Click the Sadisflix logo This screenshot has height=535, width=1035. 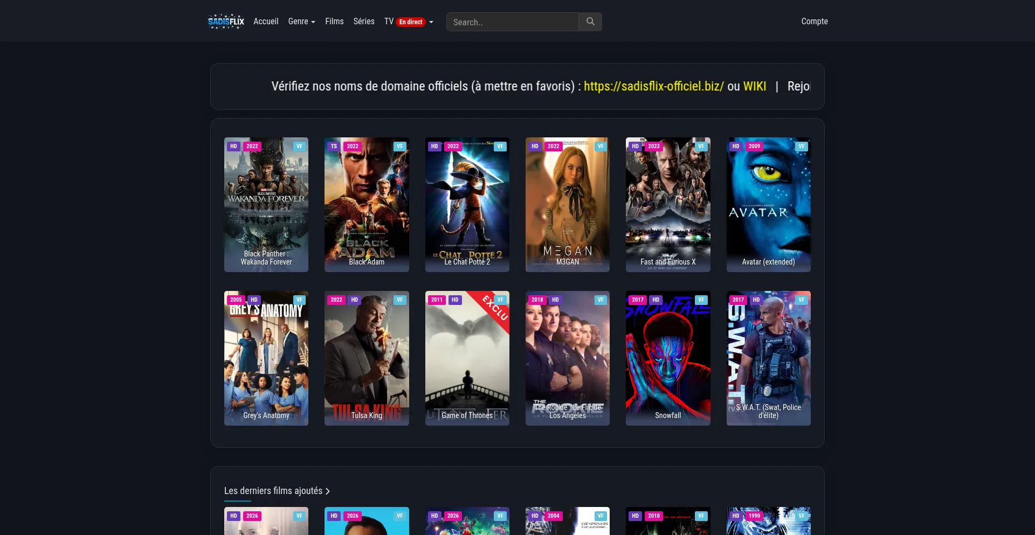(x=226, y=22)
